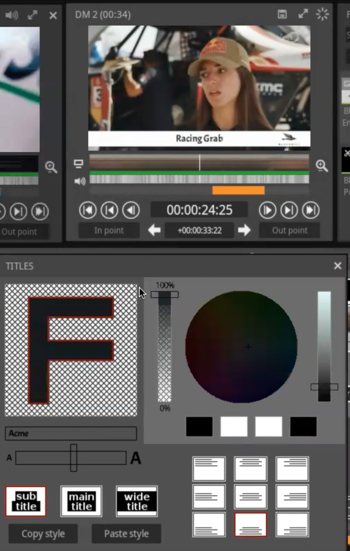Click the first black color swatch
The image size is (350, 551).
[x=199, y=426]
